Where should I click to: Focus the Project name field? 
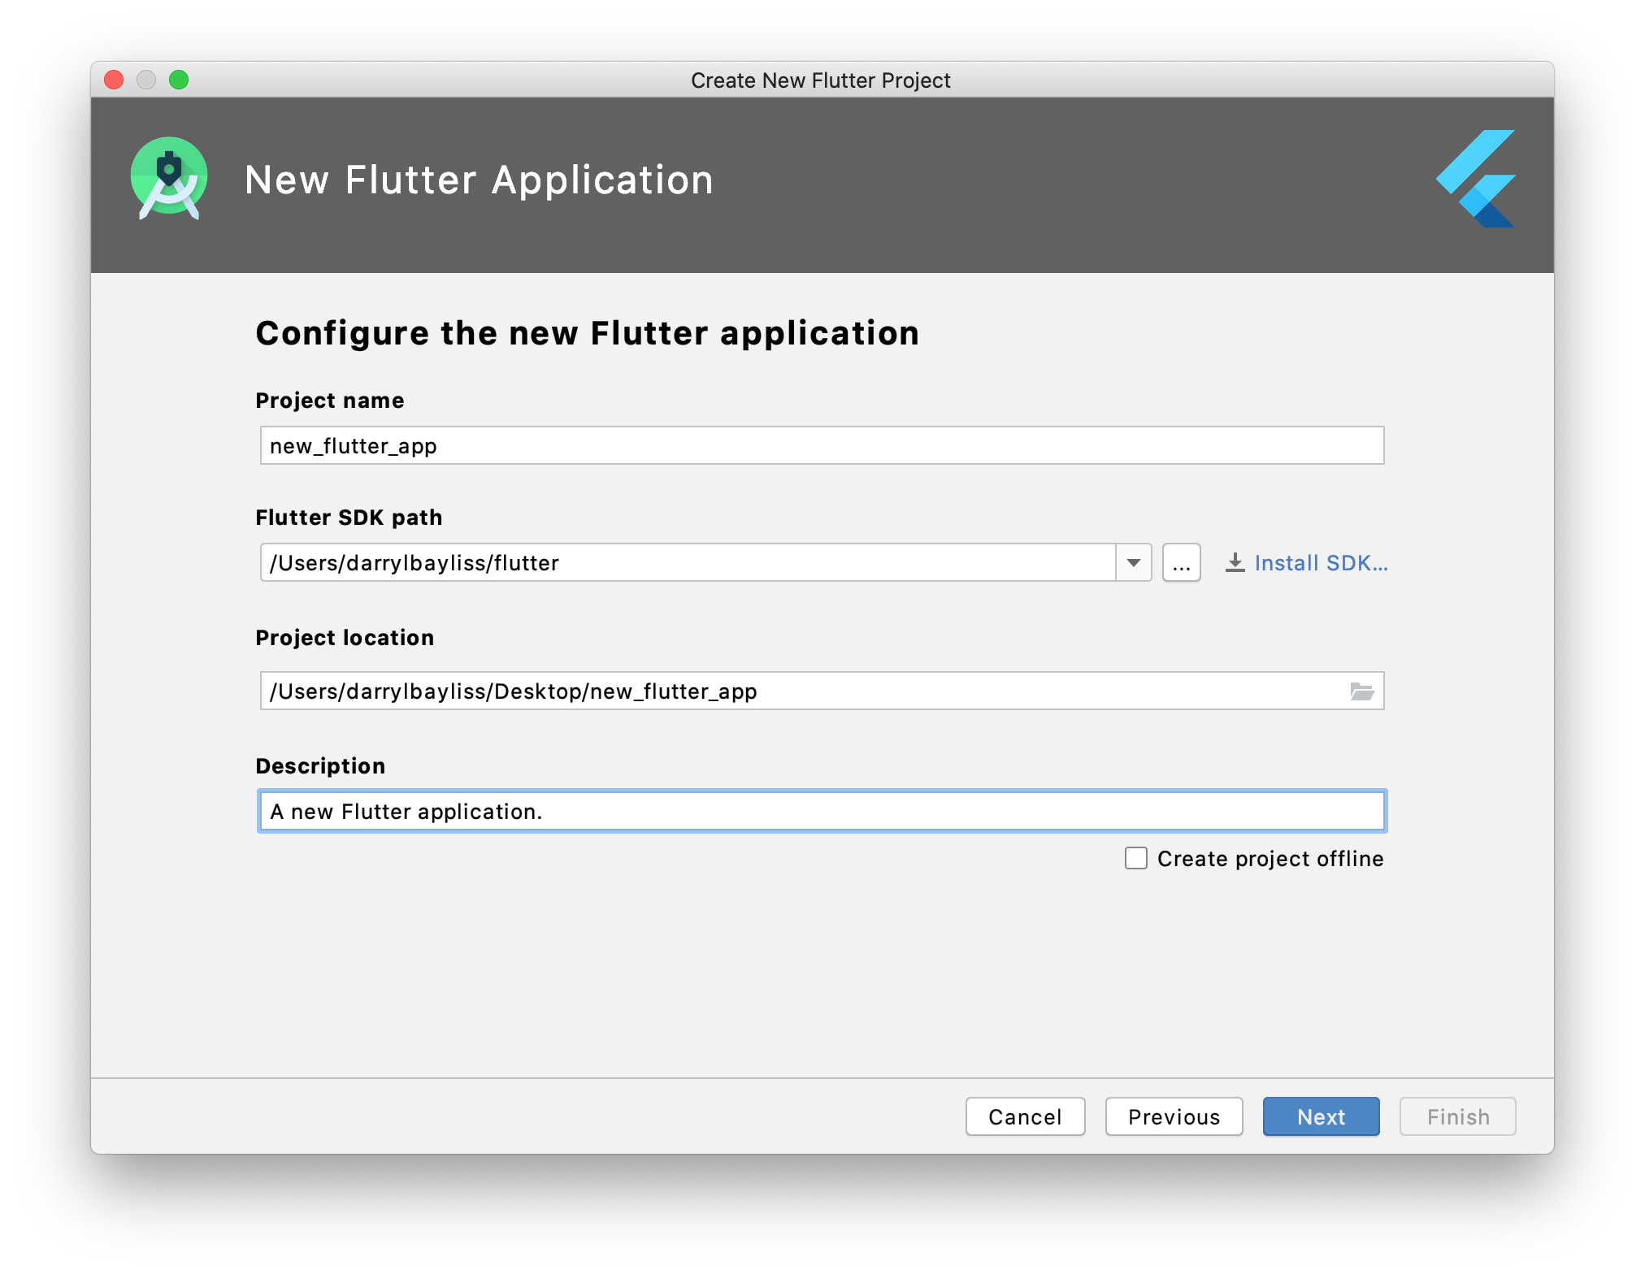(x=822, y=445)
